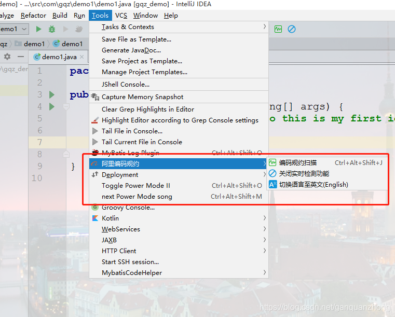Expand the JAXB submenu arrow
The width and height of the screenshot is (395, 317).
pyautogui.click(x=264, y=240)
